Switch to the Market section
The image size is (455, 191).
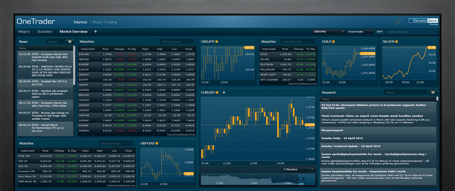pyautogui.click(x=80, y=22)
